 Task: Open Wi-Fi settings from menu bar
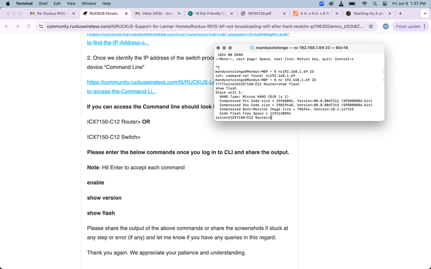coord(364,3)
